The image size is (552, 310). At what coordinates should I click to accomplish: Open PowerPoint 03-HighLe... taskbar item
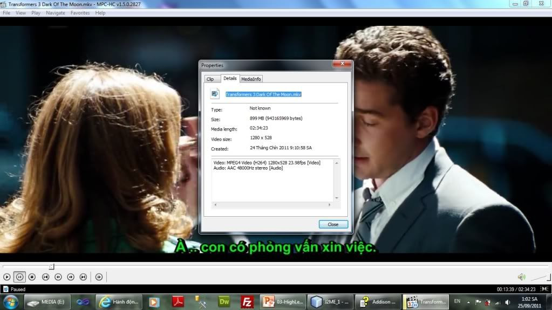[x=283, y=302]
